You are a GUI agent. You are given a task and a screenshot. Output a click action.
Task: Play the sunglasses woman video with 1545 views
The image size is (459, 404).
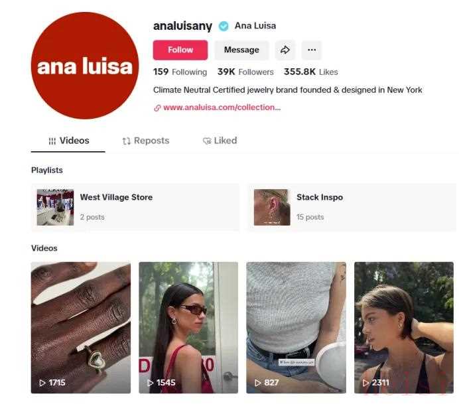188,327
